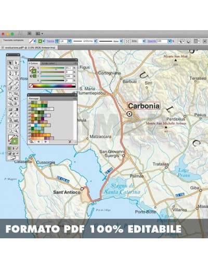Screen dimensions: 208x269
Task: Select the Line Segment tool
Action: click(x=10, y=78)
